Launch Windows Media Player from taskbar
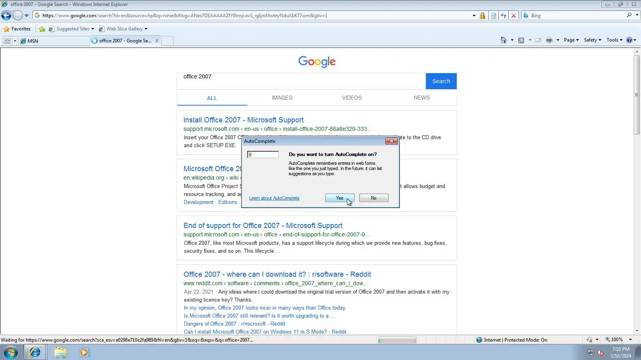Viewport: 641px width, 360px height. click(85, 352)
